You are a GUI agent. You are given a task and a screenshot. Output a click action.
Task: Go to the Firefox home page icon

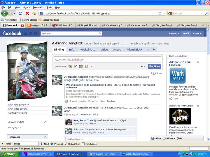tap(34, 13)
